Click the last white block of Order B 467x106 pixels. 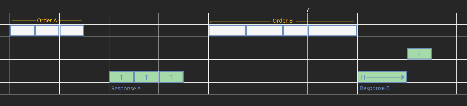click(332, 31)
